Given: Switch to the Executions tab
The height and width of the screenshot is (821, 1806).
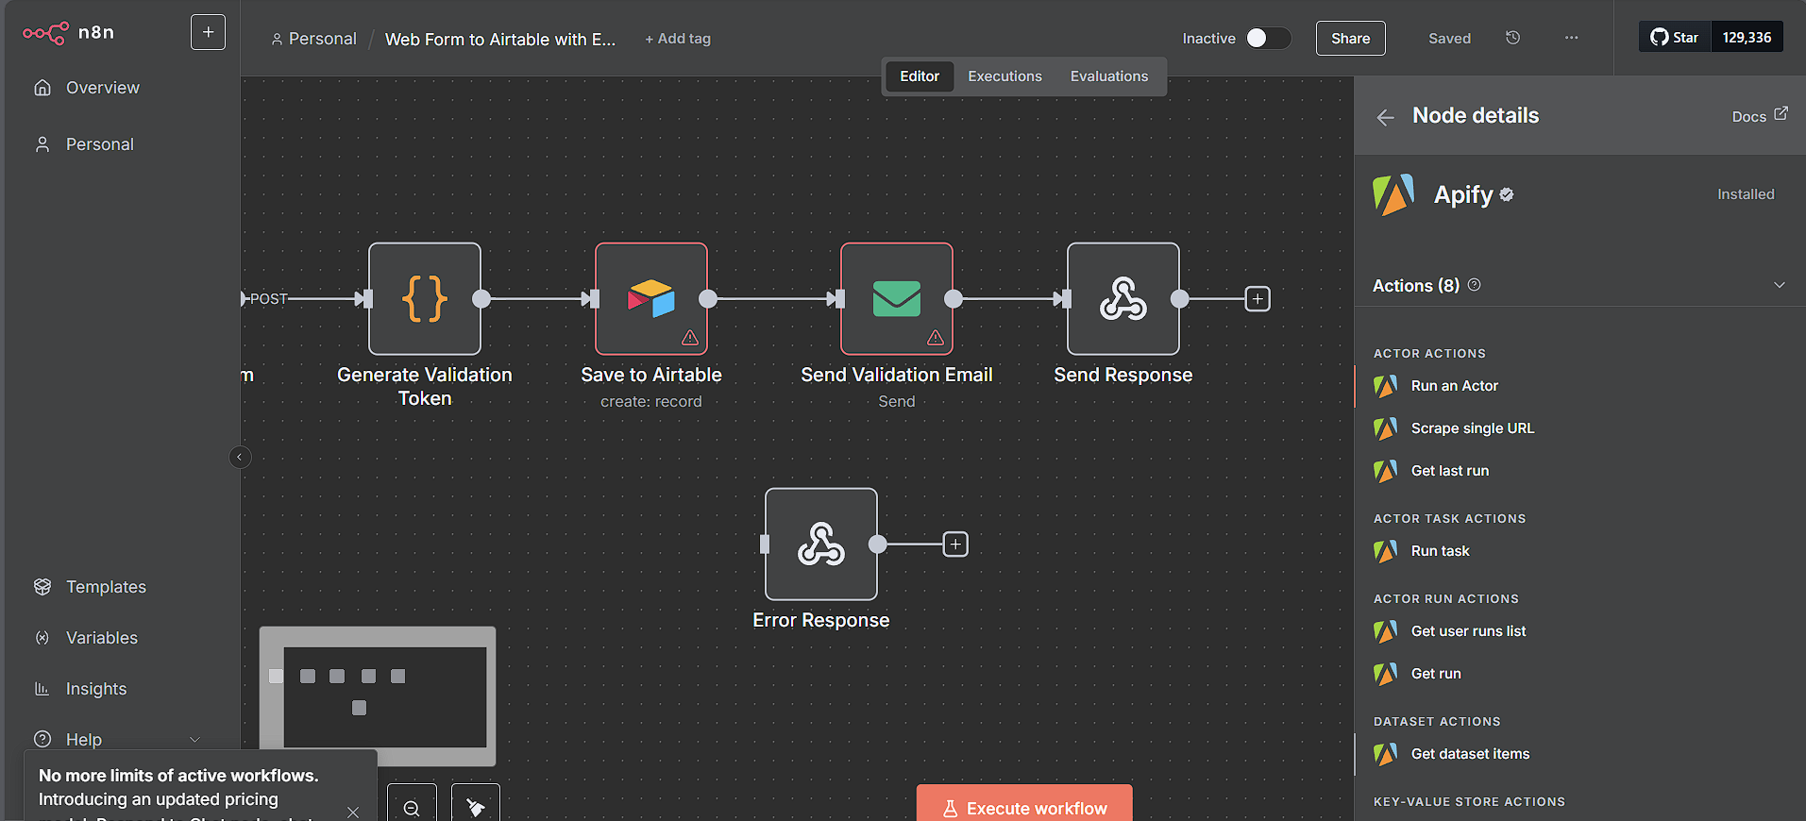Looking at the screenshot, I should point(1004,76).
